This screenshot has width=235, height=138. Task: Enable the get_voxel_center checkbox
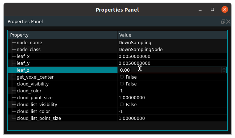coord(122,77)
